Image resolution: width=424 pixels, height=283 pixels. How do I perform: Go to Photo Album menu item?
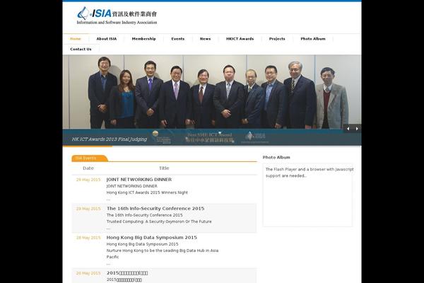point(313,39)
